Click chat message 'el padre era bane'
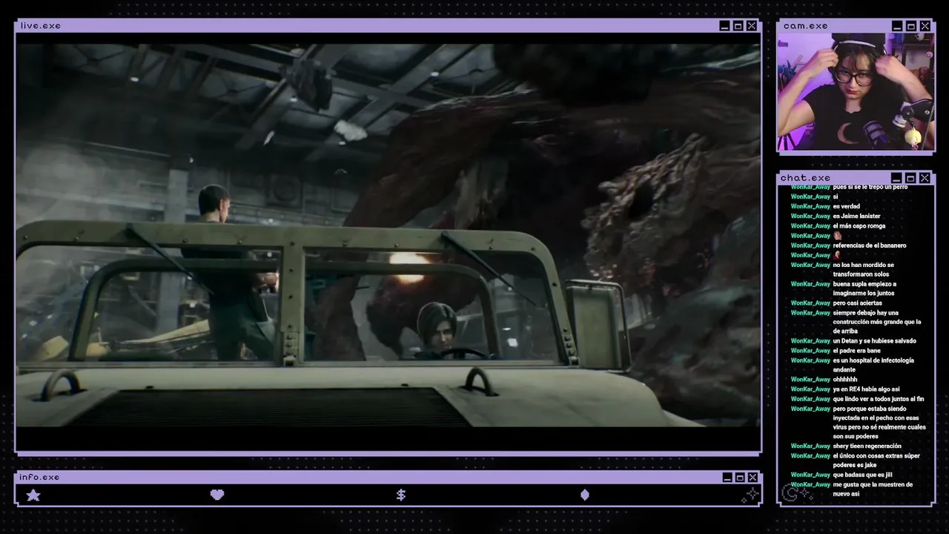The height and width of the screenshot is (534, 949). 857,351
